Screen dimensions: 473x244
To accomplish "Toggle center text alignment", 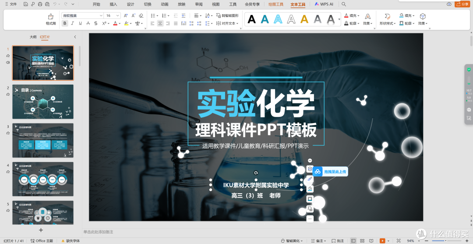I will click(160, 23).
